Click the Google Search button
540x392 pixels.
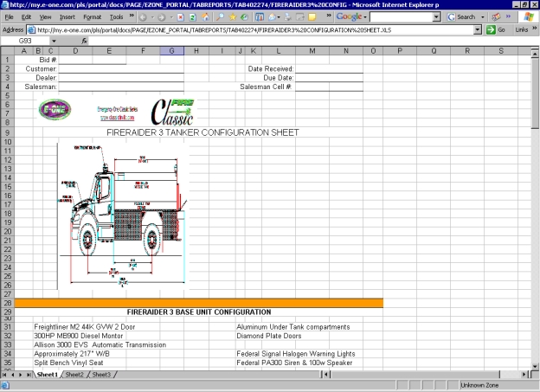[463, 17]
